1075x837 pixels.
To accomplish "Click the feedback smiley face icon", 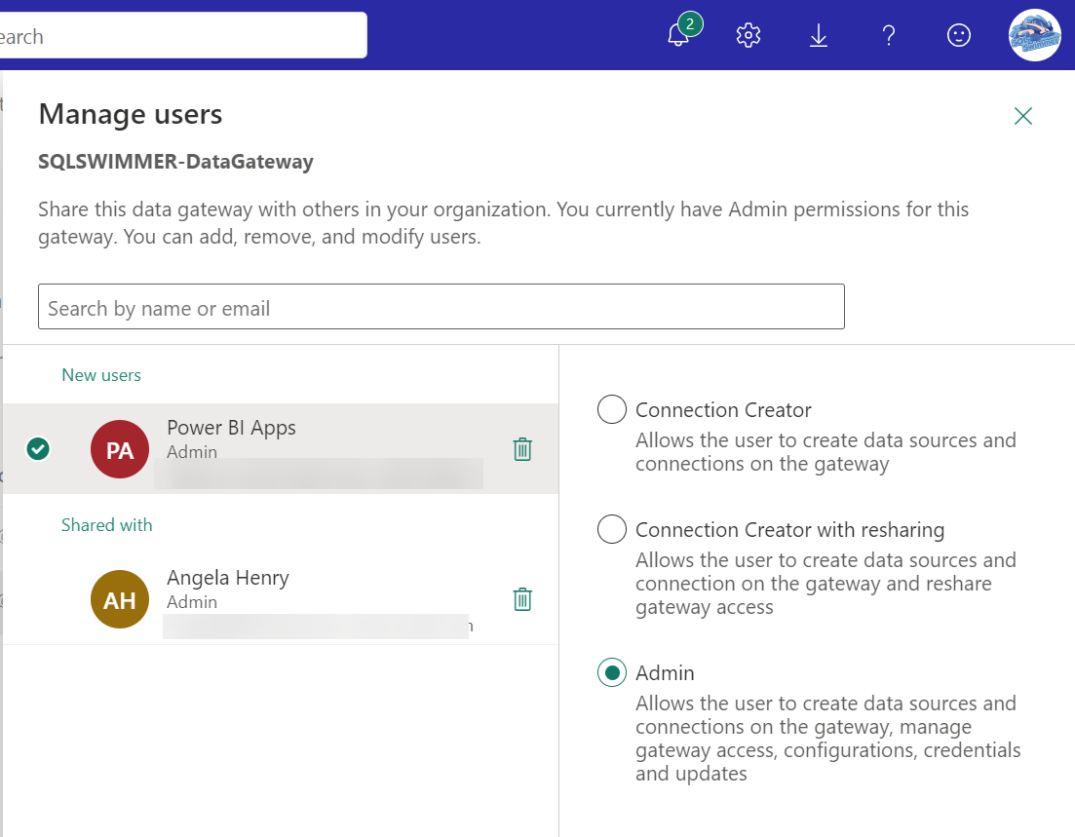I will coord(959,36).
